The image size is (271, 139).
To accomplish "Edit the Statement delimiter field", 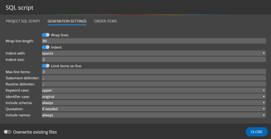I will pos(153,78).
